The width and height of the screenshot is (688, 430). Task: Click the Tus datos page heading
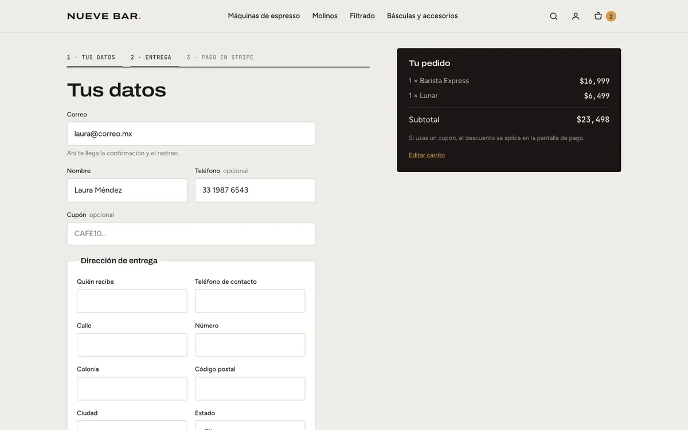pos(116,90)
